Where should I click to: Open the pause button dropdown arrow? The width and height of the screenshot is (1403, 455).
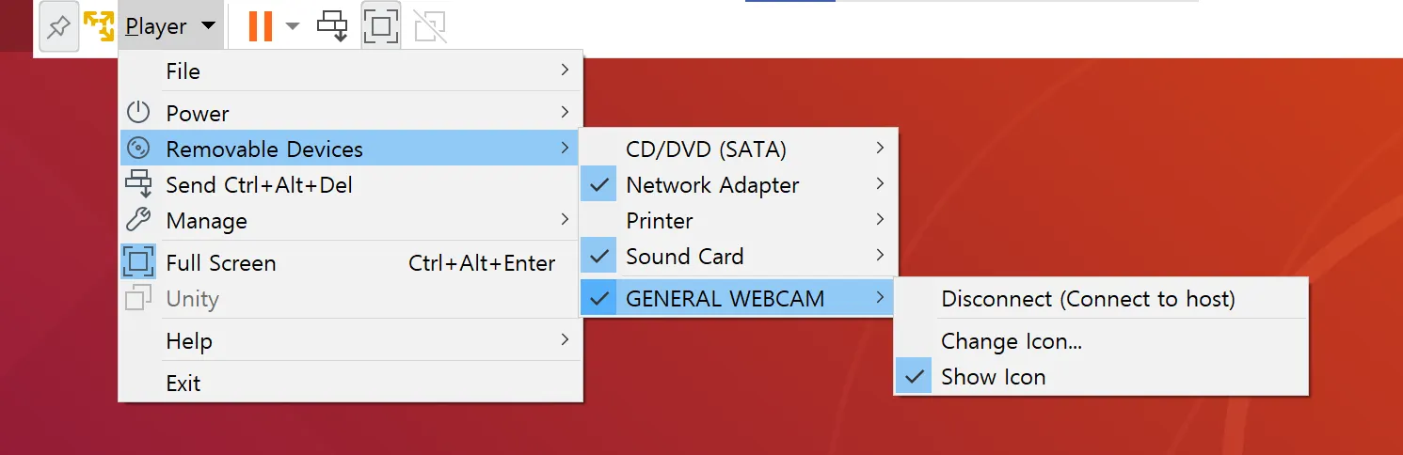[x=293, y=26]
